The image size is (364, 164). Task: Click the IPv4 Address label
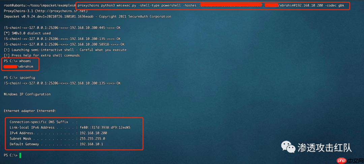pyautogui.click(x=22, y=133)
